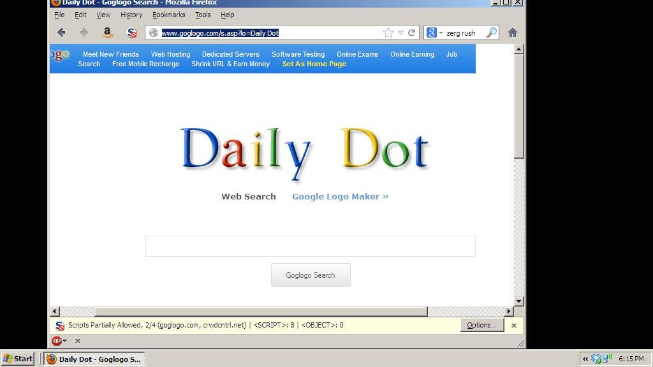The height and width of the screenshot is (367, 653).
Task: Click the Goglogo search text field
Action: (x=311, y=247)
